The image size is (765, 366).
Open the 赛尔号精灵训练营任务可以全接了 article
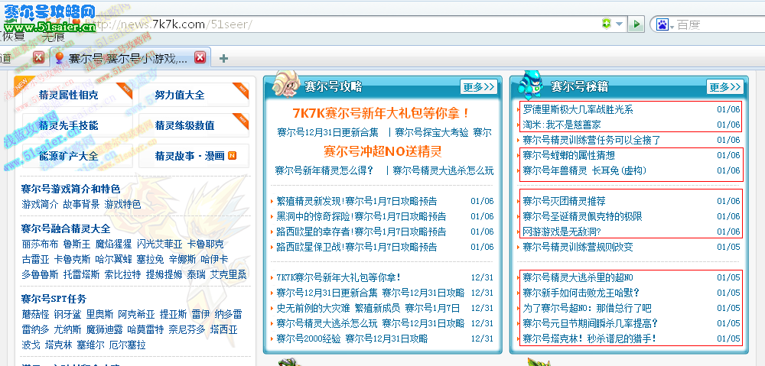(x=592, y=141)
